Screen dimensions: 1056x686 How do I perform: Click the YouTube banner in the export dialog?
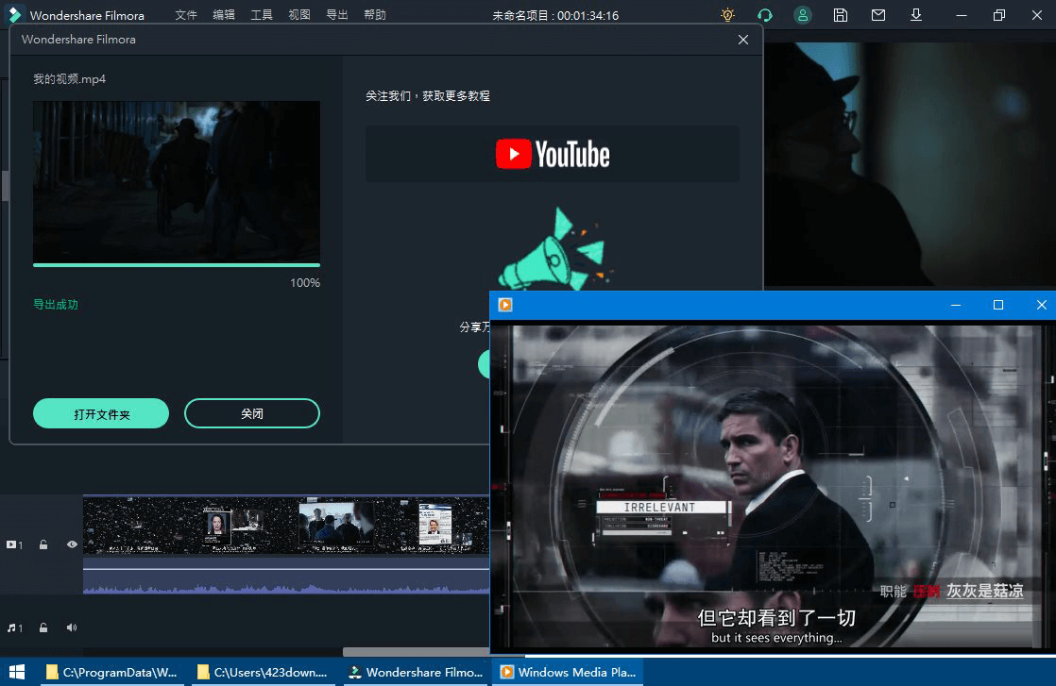[x=553, y=154]
